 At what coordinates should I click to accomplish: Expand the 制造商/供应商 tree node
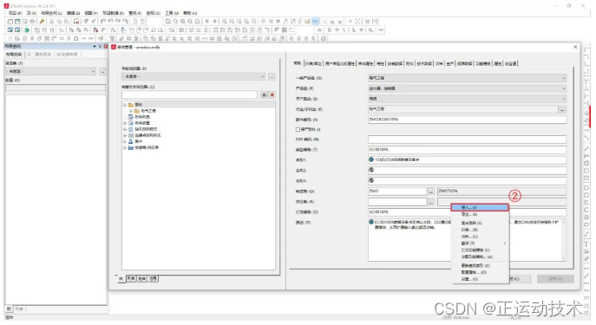point(125,147)
